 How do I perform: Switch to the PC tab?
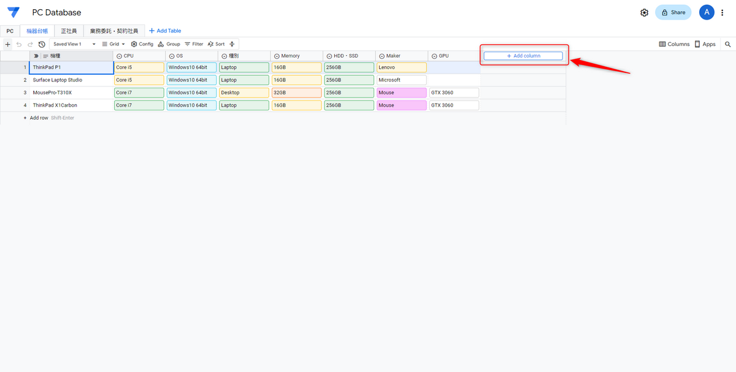(10, 31)
